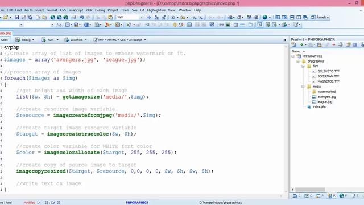Viewport: 364px width, 205px height.
Task: Click the split vertical layout icon
Action: tap(299, 18)
